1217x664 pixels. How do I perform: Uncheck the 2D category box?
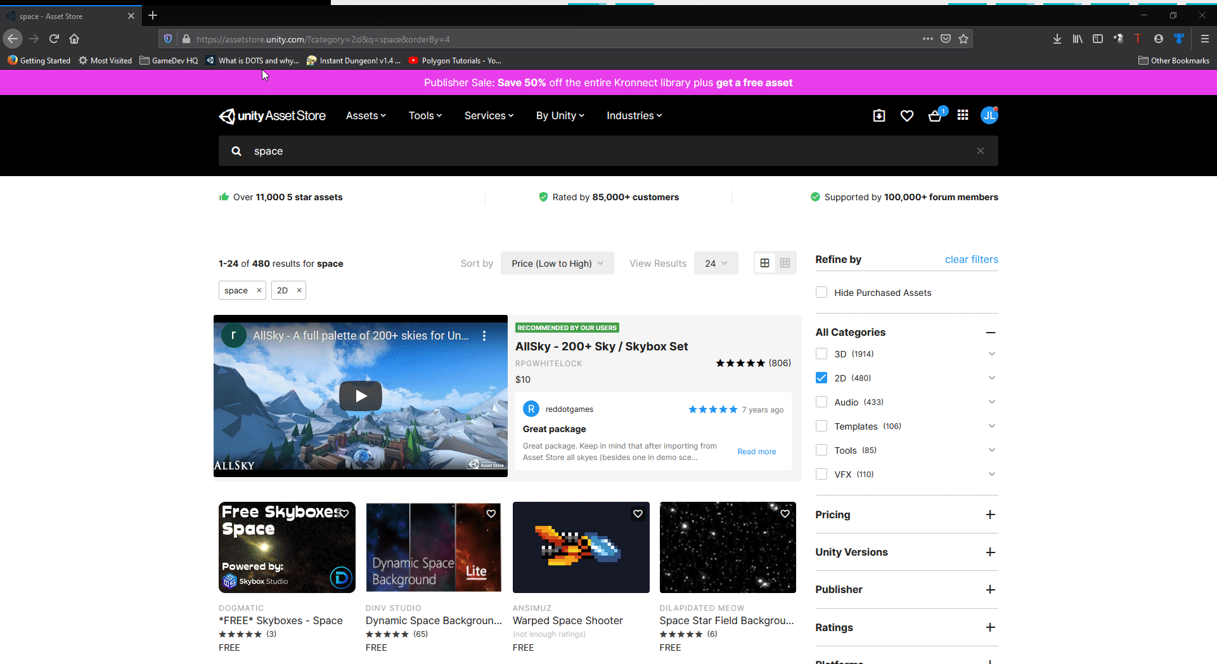[x=821, y=378]
